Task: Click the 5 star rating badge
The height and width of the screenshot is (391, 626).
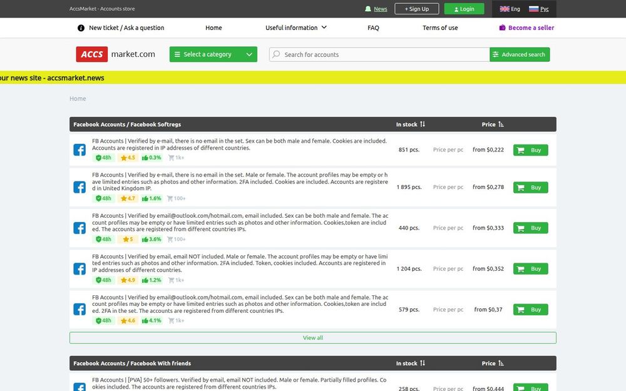Action: [128, 239]
